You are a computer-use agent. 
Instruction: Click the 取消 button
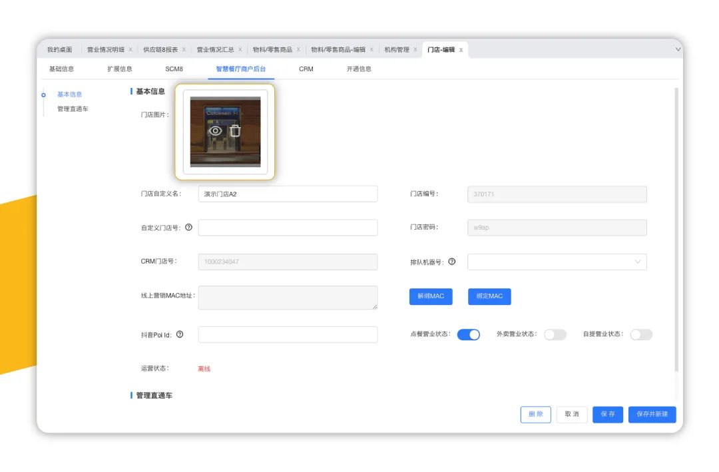(x=572, y=414)
